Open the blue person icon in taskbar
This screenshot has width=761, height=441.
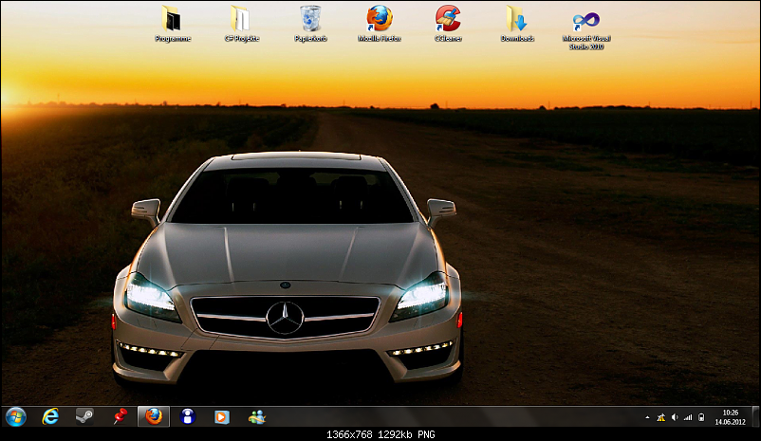tap(188, 416)
